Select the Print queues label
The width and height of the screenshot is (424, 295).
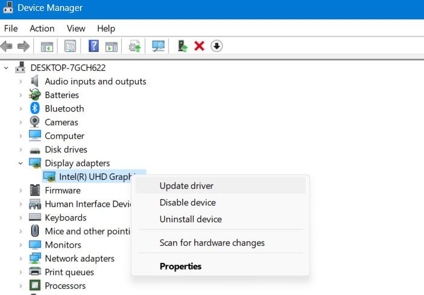point(69,272)
